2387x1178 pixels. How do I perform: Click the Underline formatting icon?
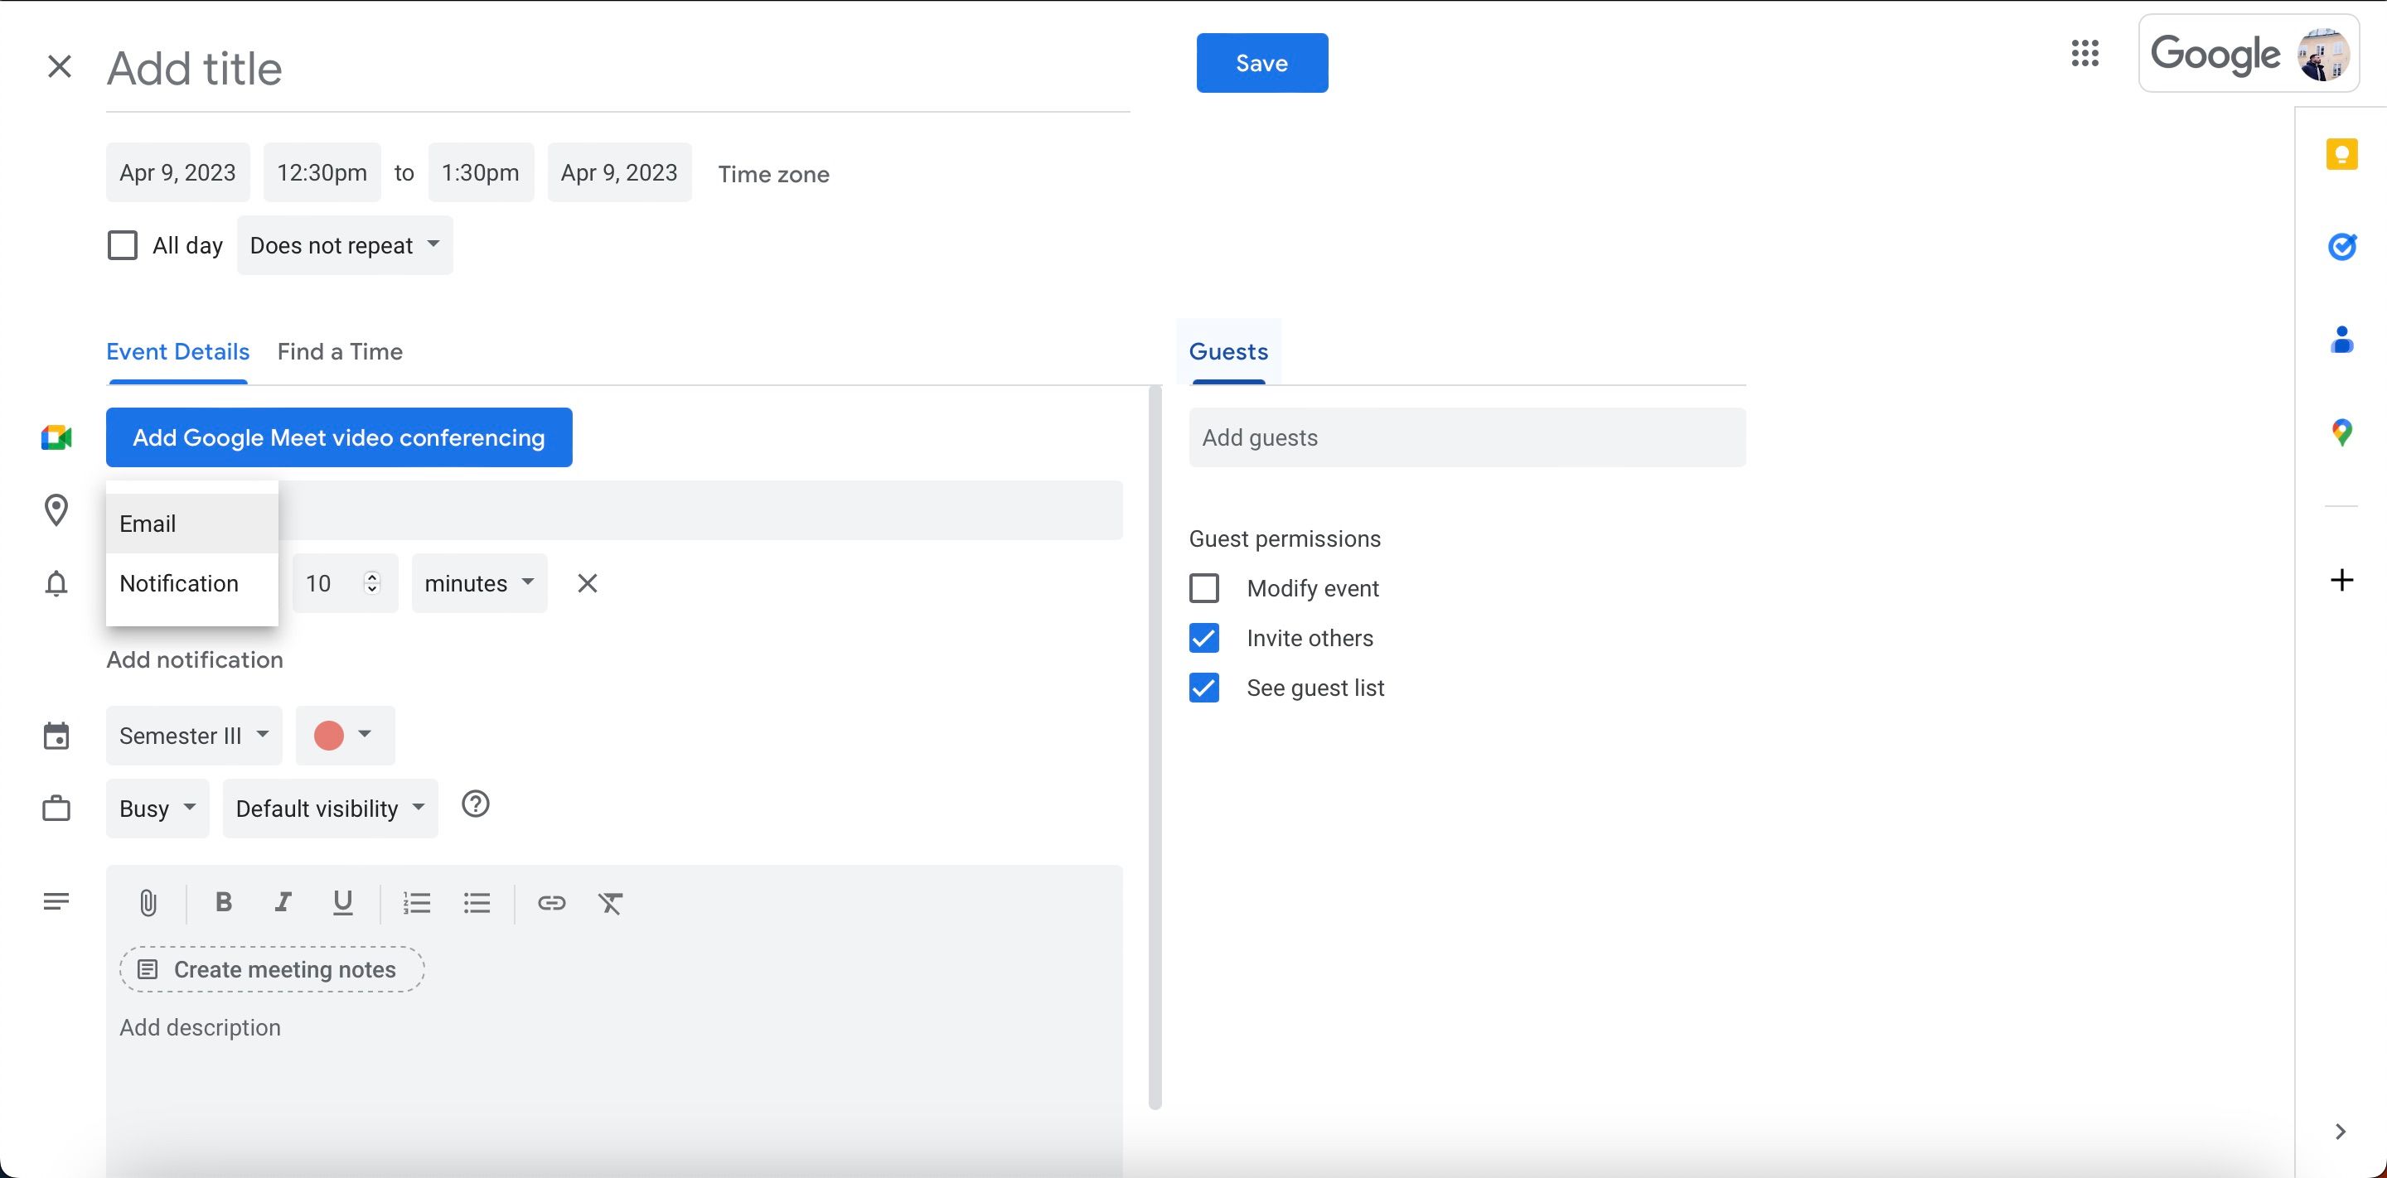[x=341, y=902]
